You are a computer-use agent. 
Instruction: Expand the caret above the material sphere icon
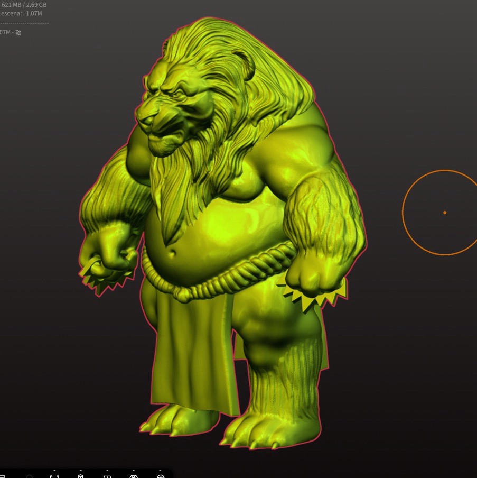click(134, 469)
